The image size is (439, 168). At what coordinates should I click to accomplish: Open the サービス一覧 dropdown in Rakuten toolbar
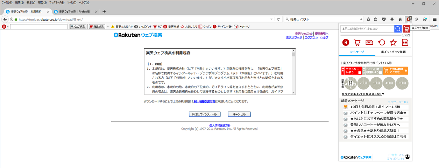coord(222,27)
